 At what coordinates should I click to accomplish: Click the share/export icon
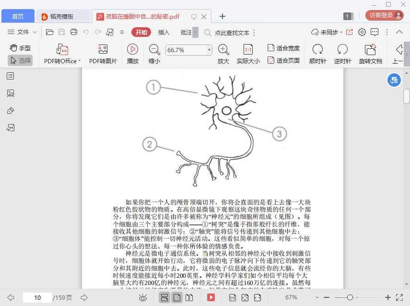pyautogui.click(x=349, y=32)
